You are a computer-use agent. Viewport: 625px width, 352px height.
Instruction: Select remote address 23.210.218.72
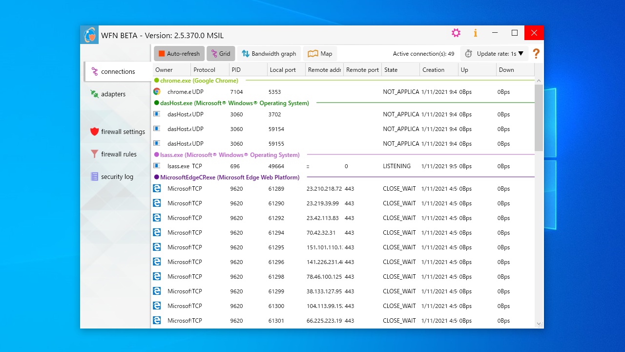point(324,189)
